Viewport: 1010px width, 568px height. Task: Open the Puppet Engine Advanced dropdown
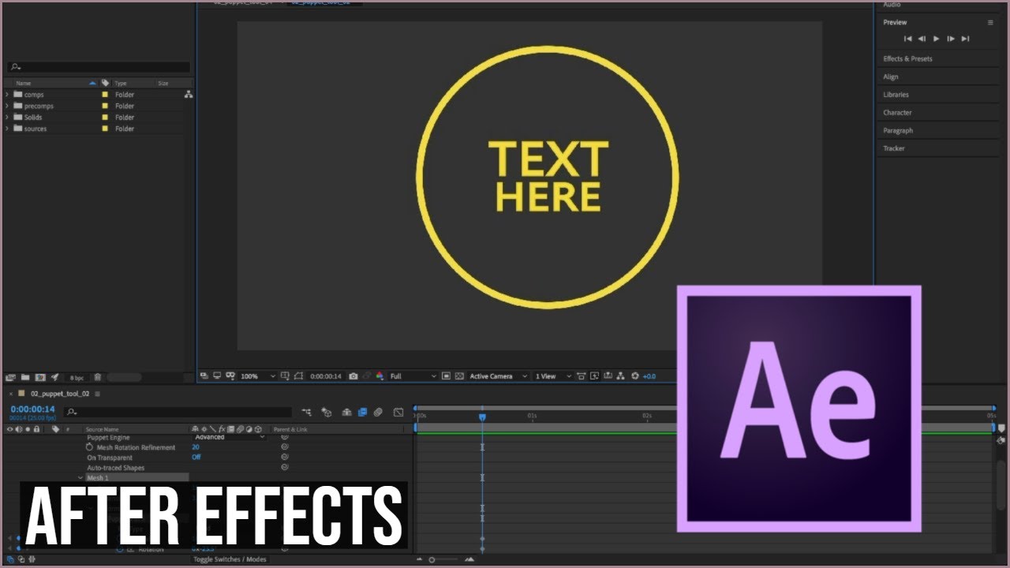[x=229, y=437]
